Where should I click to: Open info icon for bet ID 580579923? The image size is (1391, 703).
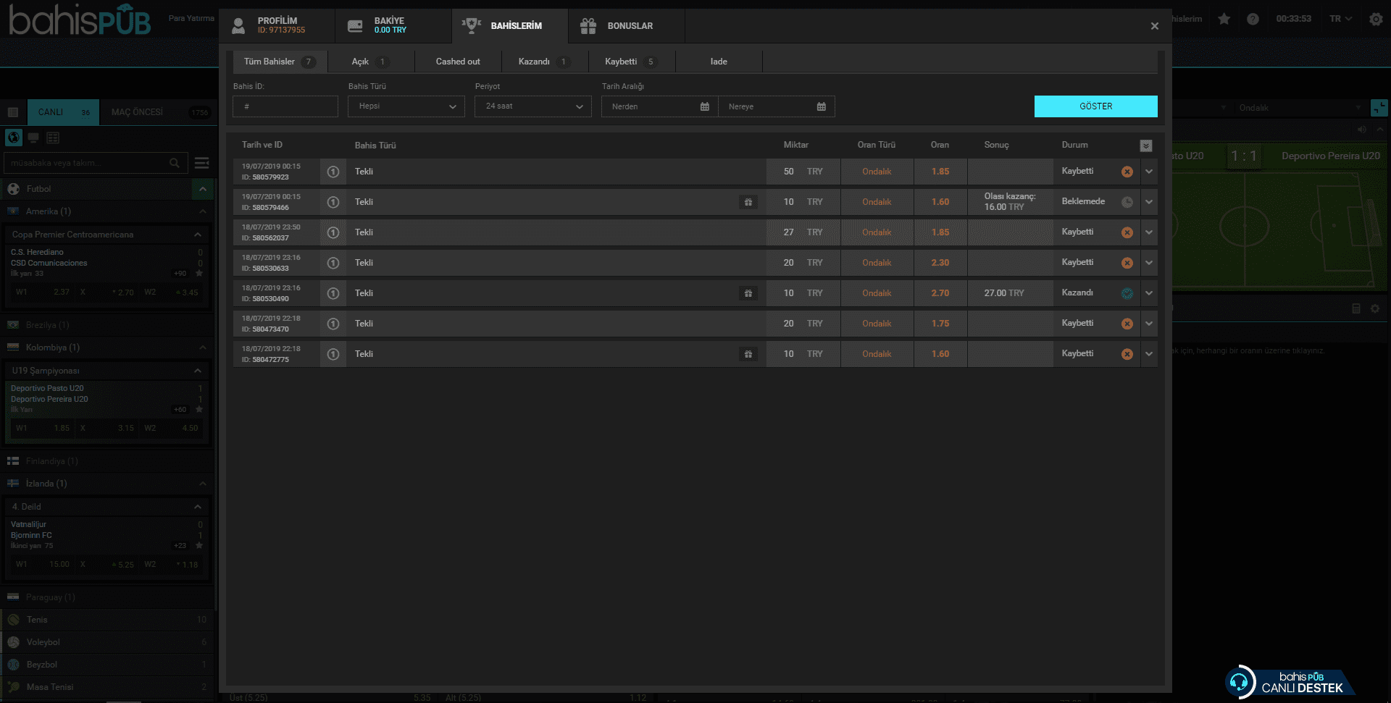click(x=333, y=172)
